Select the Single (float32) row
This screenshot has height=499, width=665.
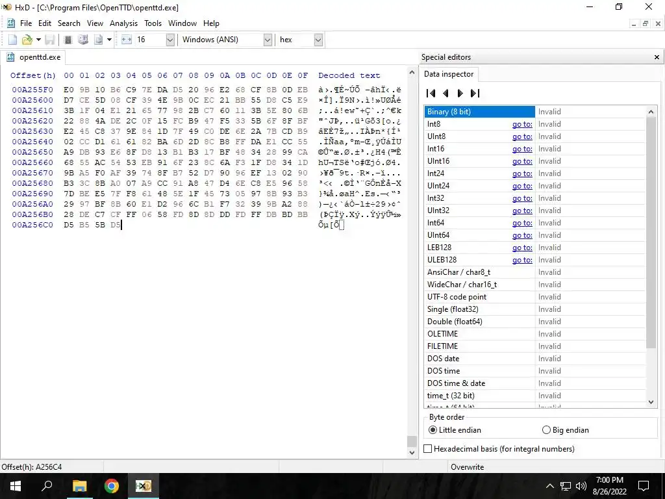(x=535, y=309)
